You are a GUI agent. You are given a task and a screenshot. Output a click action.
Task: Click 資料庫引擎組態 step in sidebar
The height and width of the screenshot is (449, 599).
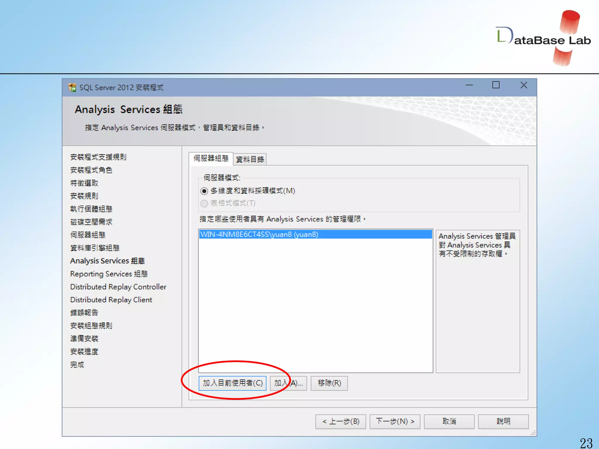click(x=95, y=248)
